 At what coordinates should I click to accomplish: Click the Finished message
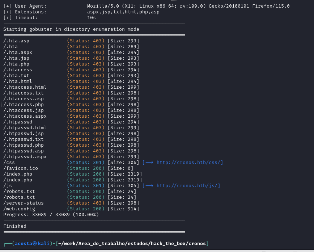pyautogui.click(x=15, y=226)
